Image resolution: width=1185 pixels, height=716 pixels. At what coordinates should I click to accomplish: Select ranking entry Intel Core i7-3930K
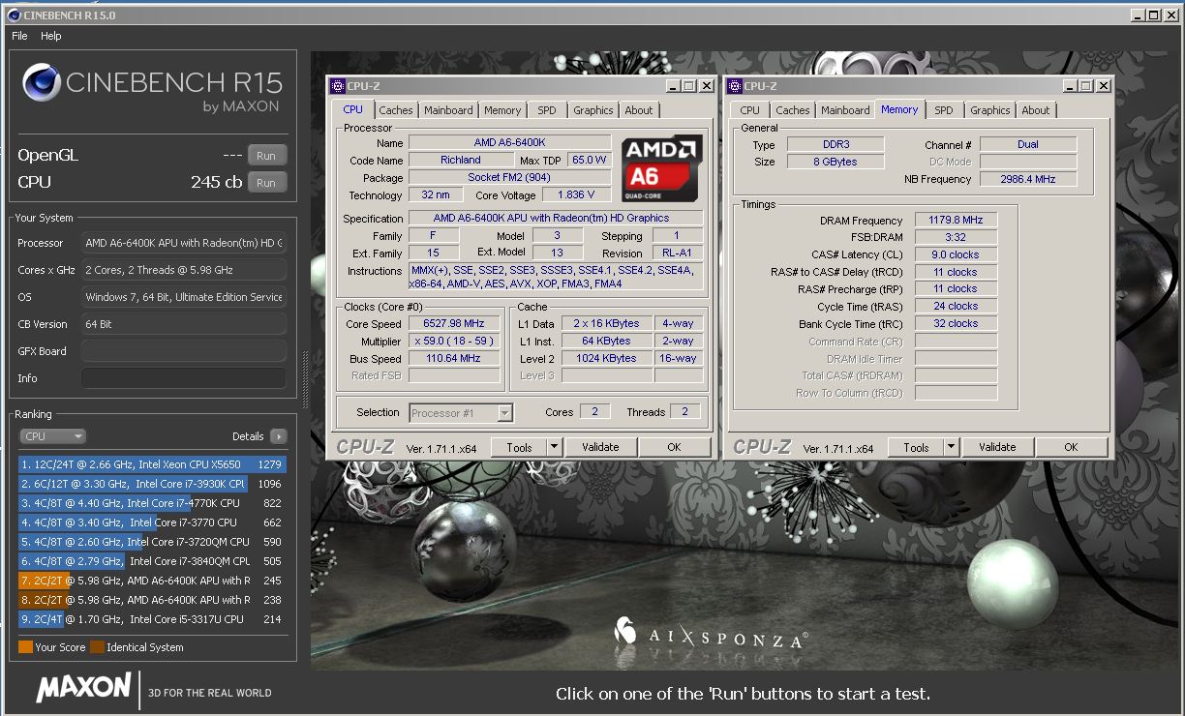point(152,484)
